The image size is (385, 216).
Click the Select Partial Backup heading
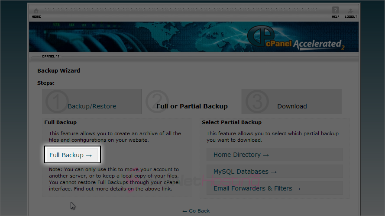pyautogui.click(x=231, y=122)
